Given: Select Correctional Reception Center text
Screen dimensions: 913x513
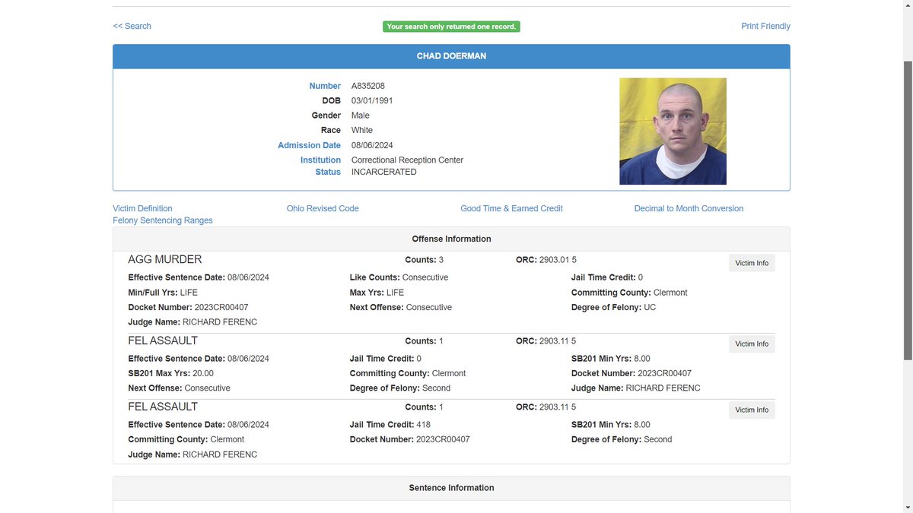Looking at the screenshot, I should [407, 160].
